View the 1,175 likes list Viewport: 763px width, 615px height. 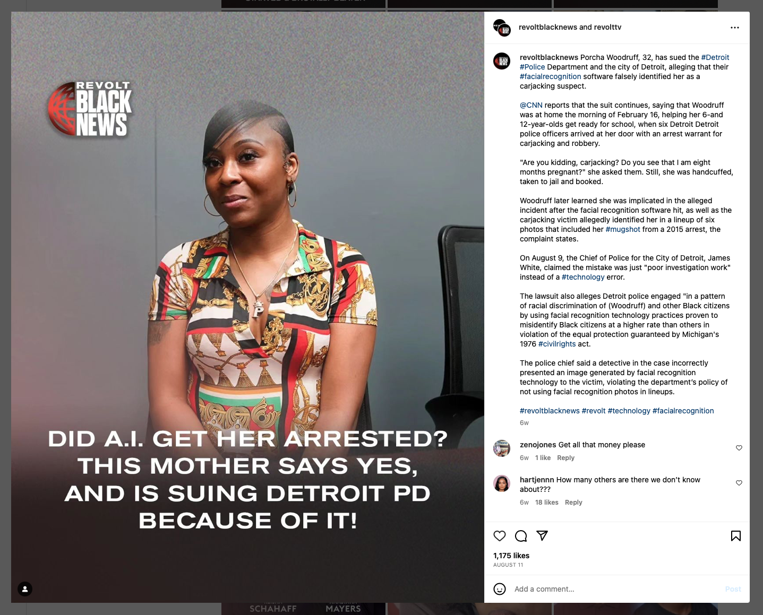point(511,556)
